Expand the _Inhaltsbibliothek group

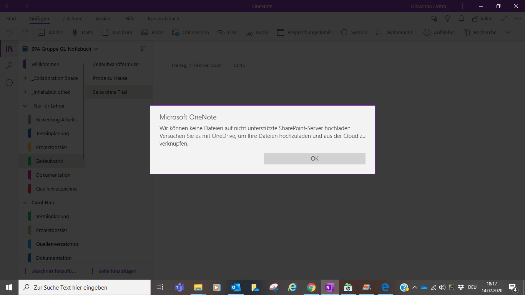point(25,92)
